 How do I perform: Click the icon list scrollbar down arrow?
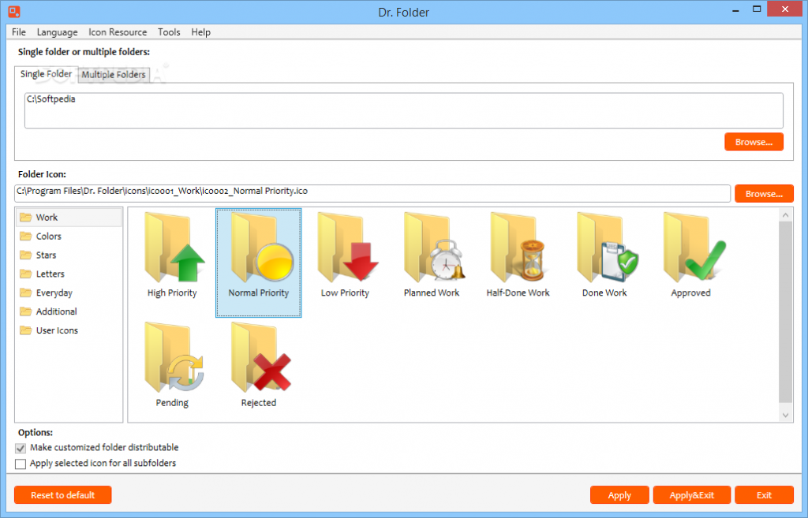coord(785,415)
